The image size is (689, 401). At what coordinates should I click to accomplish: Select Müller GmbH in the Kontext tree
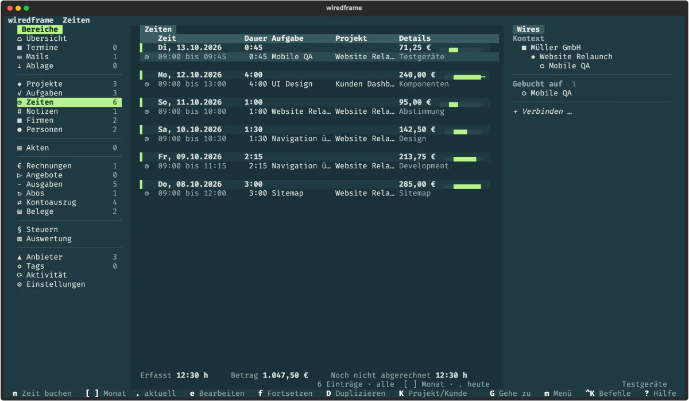click(x=551, y=48)
